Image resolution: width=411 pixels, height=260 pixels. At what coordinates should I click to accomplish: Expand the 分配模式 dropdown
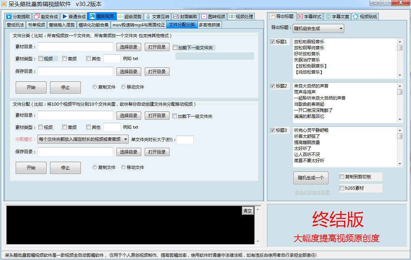[x=83, y=139]
